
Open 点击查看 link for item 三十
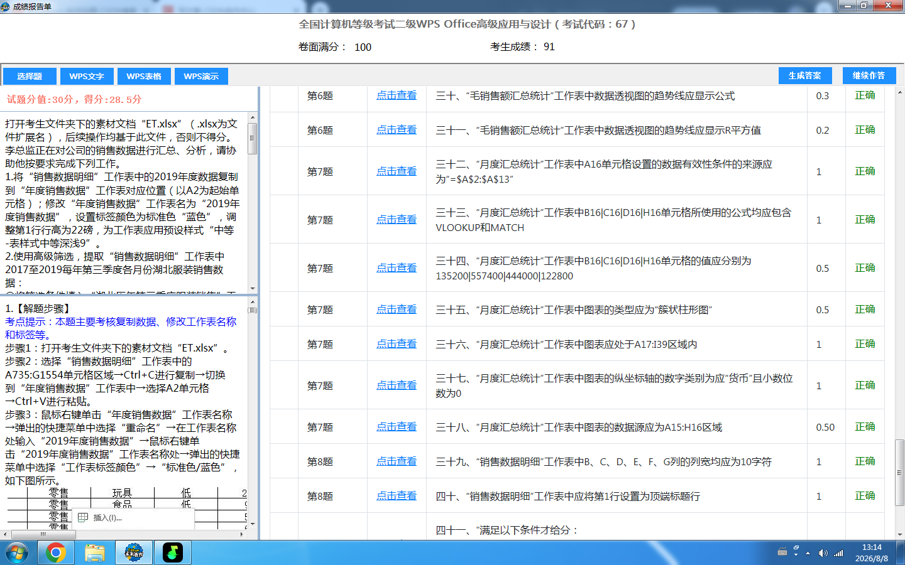pos(397,95)
